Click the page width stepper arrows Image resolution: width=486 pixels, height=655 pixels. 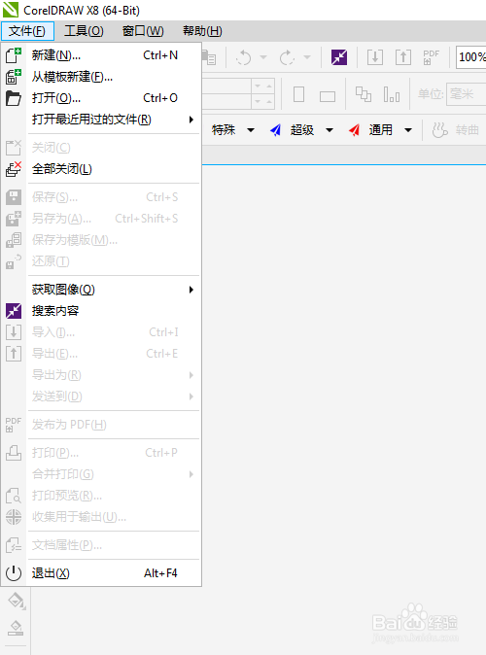tap(263, 86)
